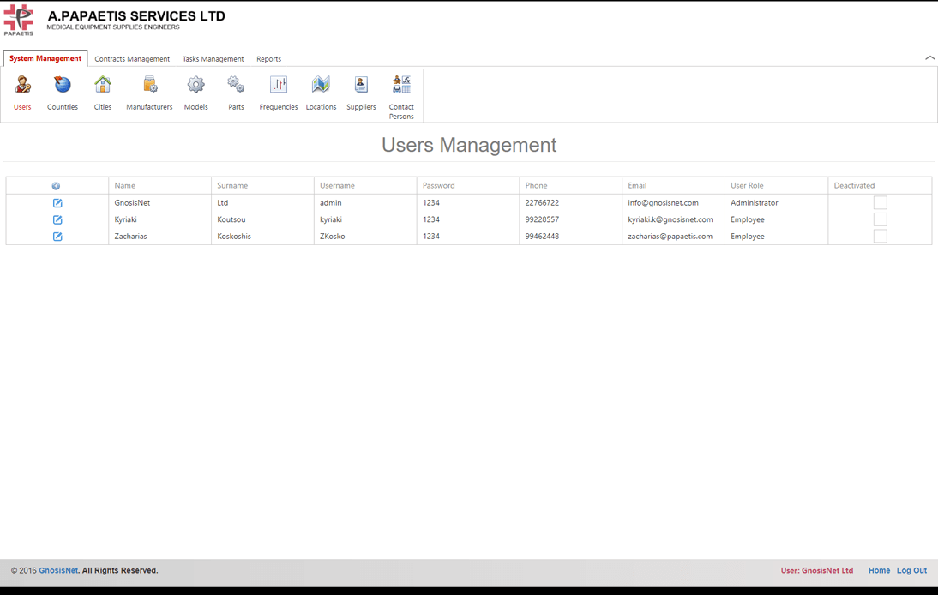938x595 pixels.
Task: Collapse the ribbon using the chevron arrow
Action: tap(929, 58)
